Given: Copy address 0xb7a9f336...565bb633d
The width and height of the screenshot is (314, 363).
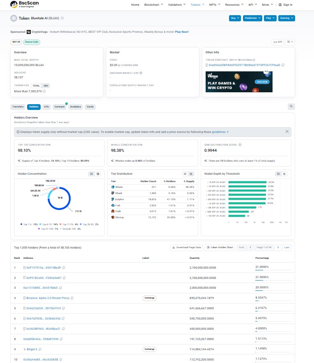Looking at the screenshot, I should point(63,319).
